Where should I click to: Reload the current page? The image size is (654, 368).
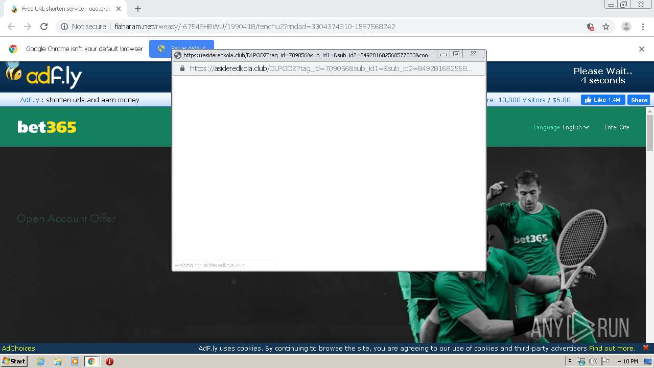(44, 27)
